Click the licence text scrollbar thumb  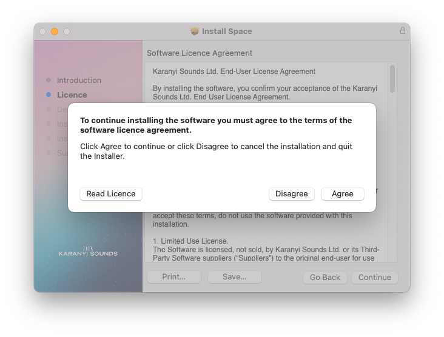pyautogui.click(x=392, y=79)
